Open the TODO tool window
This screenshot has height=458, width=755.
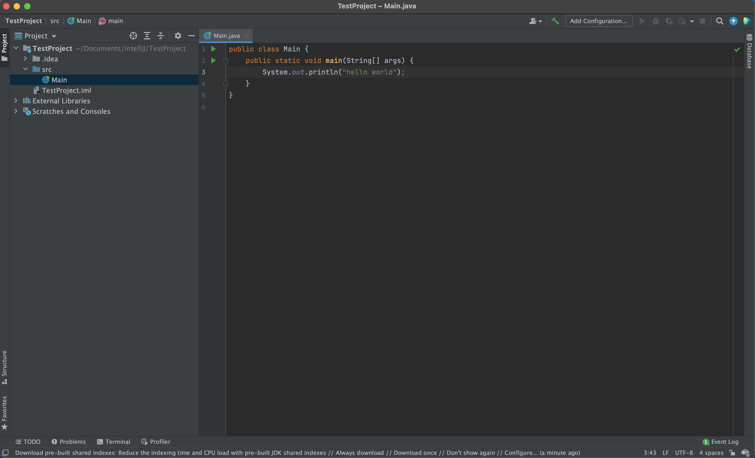point(28,441)
